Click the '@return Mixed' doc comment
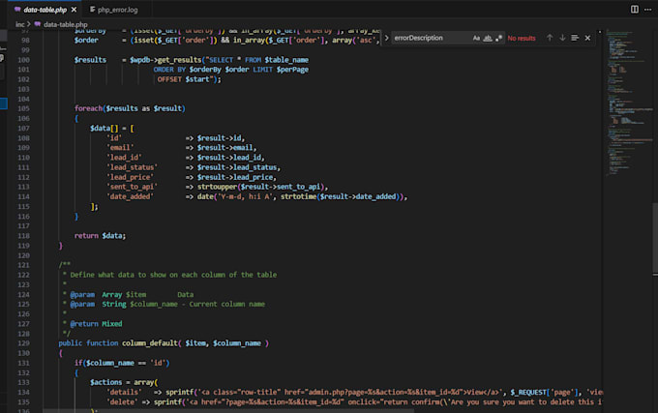This screenshot has height=413, width=658. 96,324
